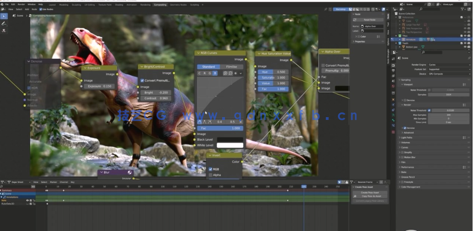Open World properties tab icon
Image resolution: width=473 pixels, height=231 pixels.
393,86
